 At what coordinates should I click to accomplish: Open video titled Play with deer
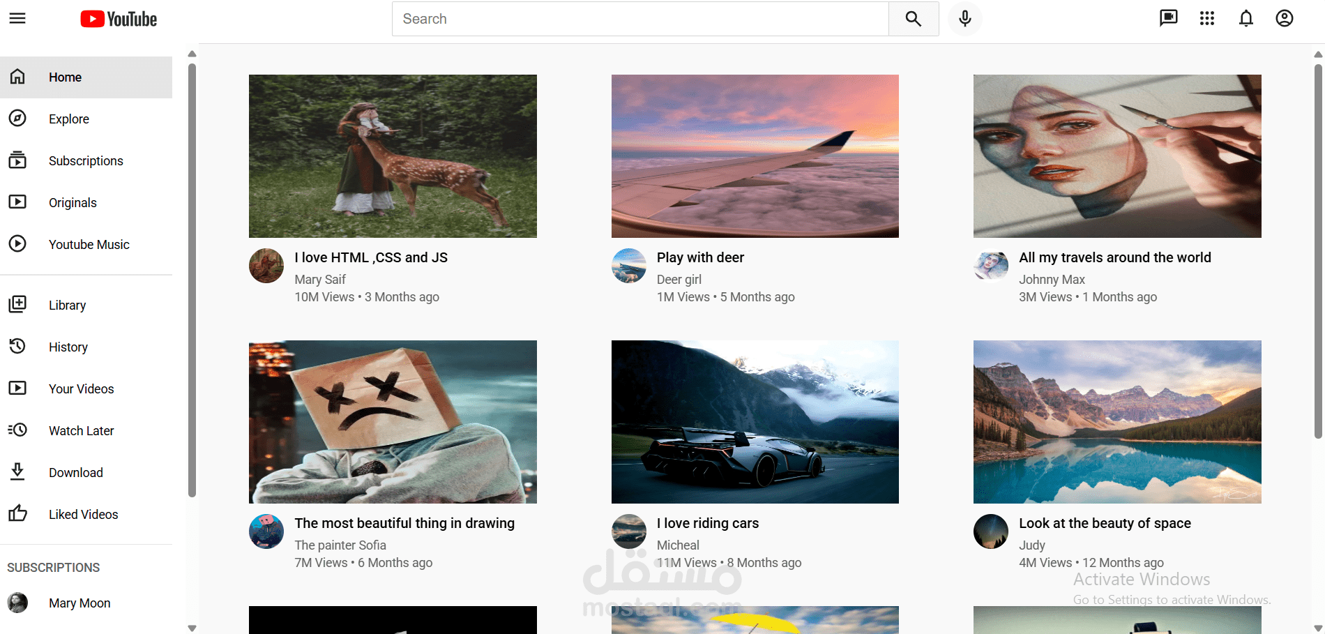[700, 257]
